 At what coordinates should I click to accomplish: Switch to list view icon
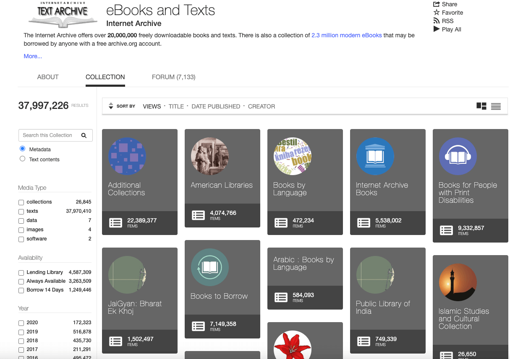[x=496, y=106]
